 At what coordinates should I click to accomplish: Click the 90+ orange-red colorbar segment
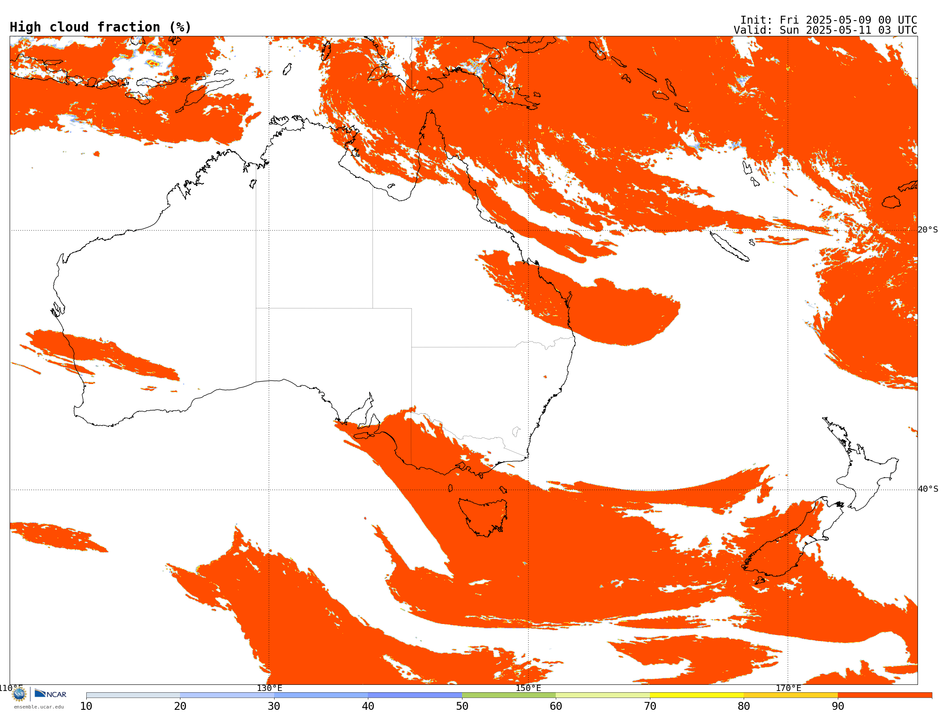click(885, 695)
